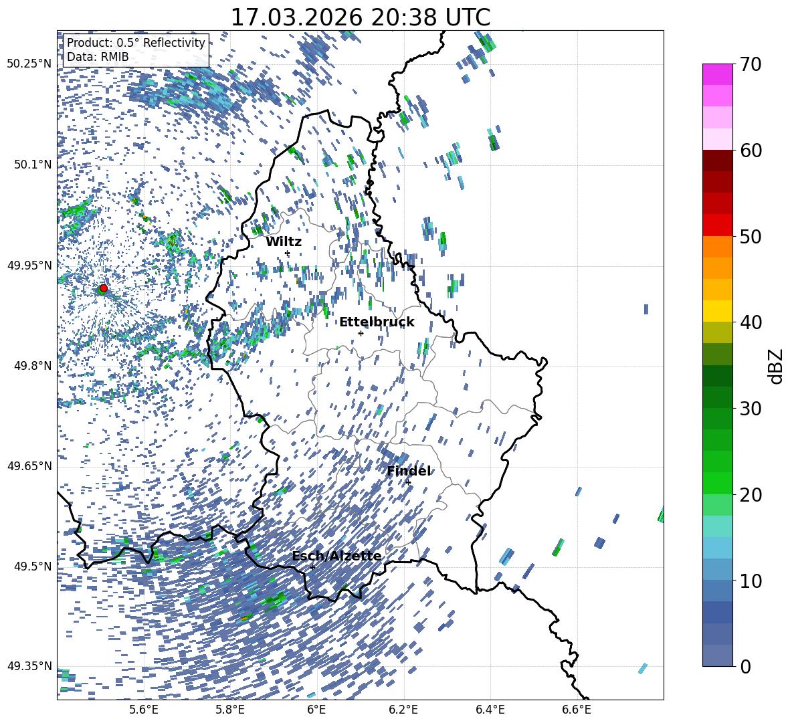Click the 49.35°N latitude label
The height and width of the screenshot is (723, 792).
click(29, 666)
